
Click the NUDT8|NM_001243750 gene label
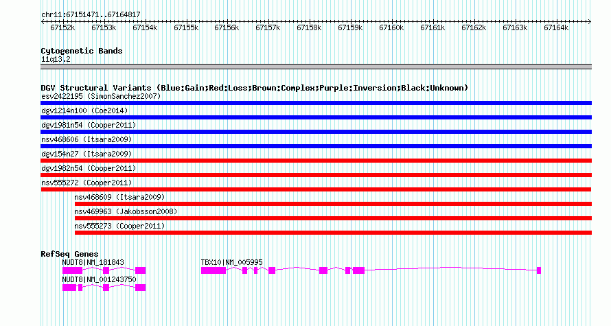(x=100, y=279)
